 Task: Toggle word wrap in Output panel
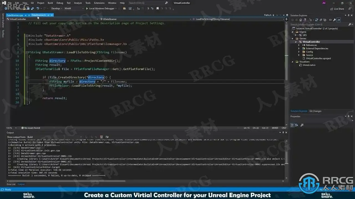coord(107,137)
